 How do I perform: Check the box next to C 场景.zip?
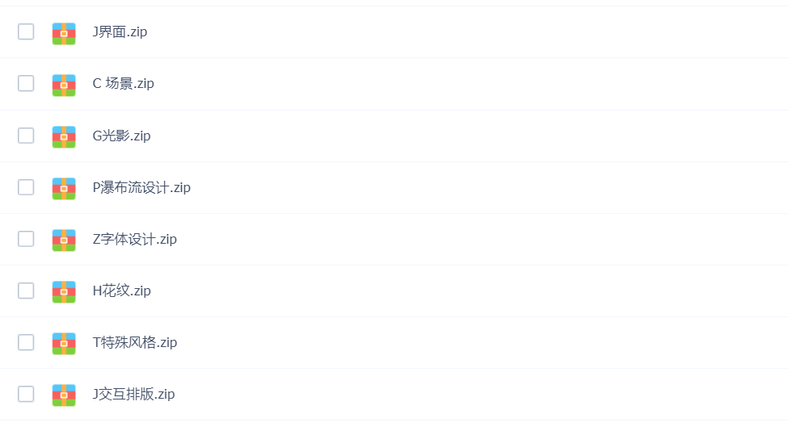26,83
